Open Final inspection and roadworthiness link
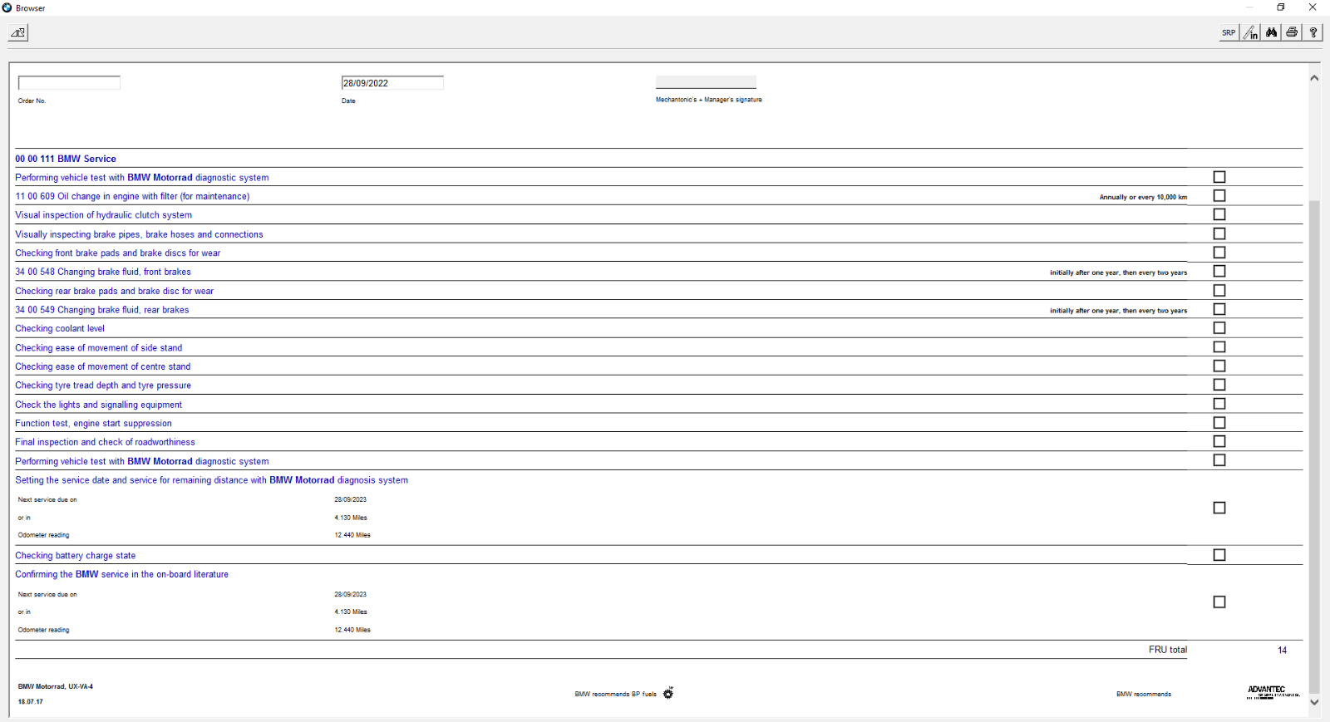Image resolution: width=1330 pixels, height=722 pixels. point(106,442)
